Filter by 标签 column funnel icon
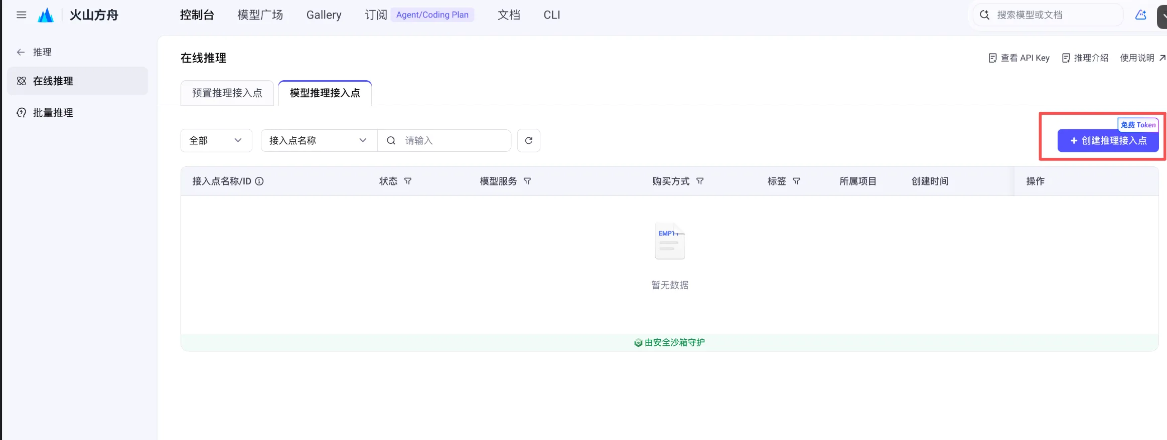Viewport: 1167px width, 440px height. [796, 181]
